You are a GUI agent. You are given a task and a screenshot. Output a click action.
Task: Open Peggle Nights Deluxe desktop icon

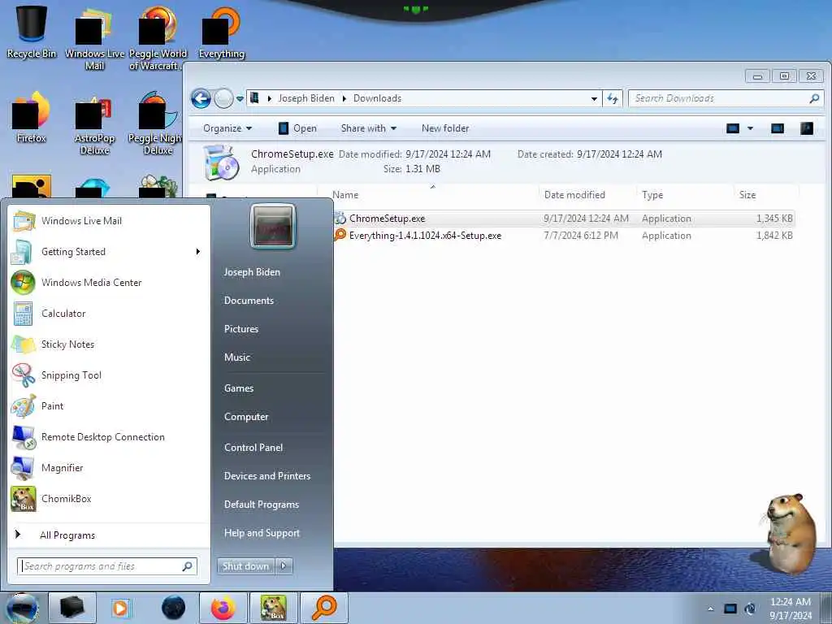point(157,123)
